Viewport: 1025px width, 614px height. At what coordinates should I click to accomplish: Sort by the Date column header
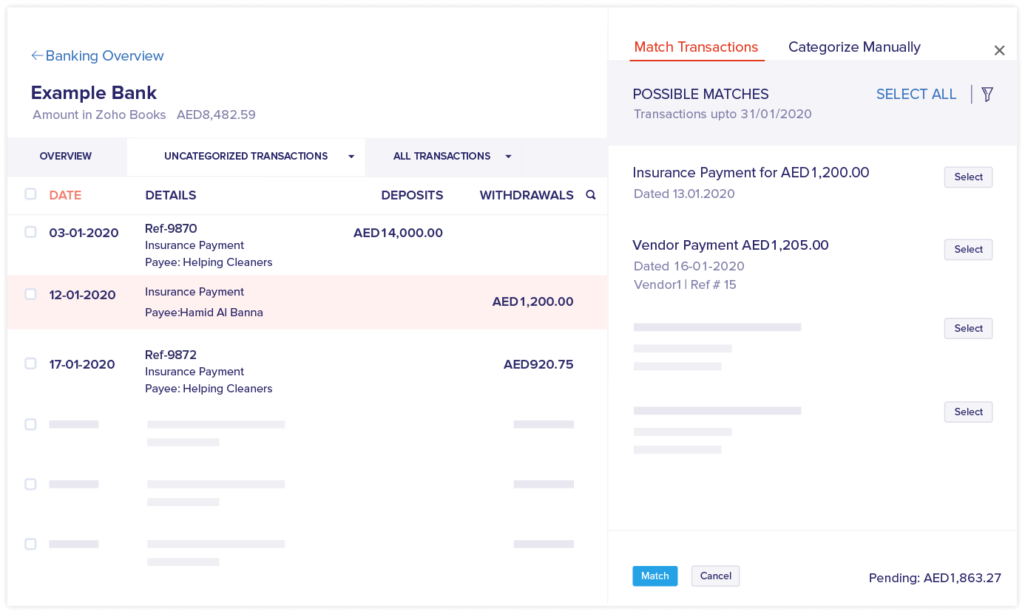[x=65, y=195]
